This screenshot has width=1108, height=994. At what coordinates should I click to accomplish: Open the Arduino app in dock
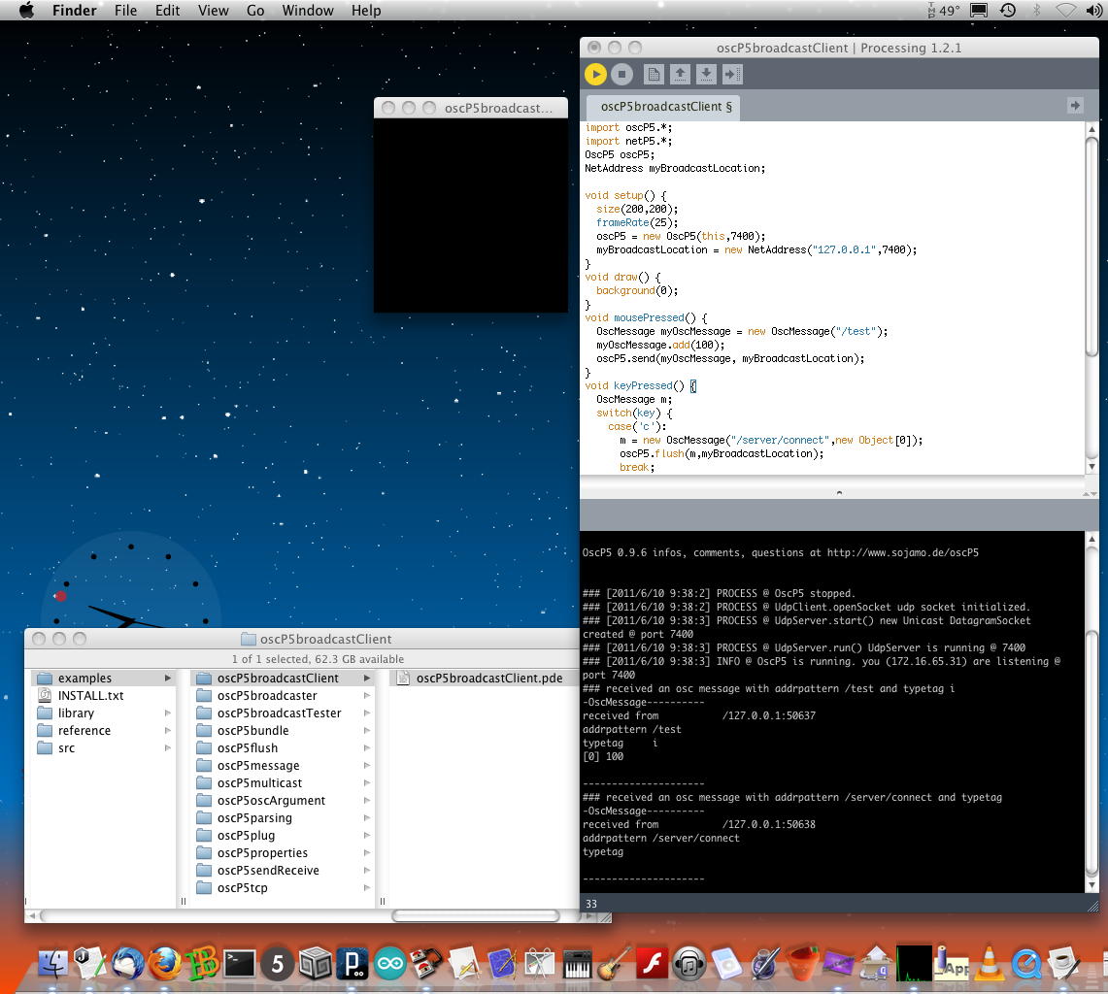coord(390,963)
